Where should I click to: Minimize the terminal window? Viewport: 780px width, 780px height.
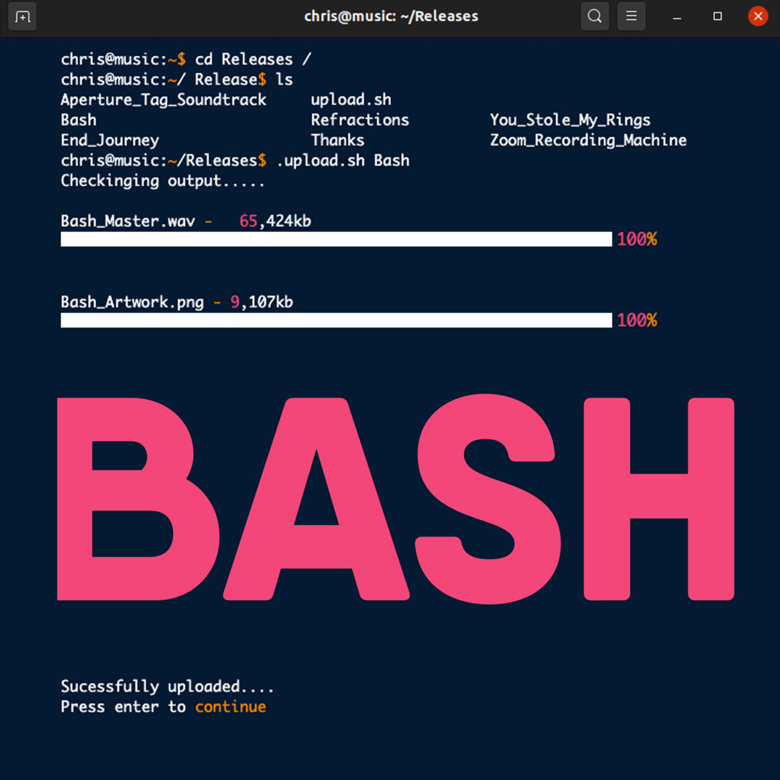[677, 17]
